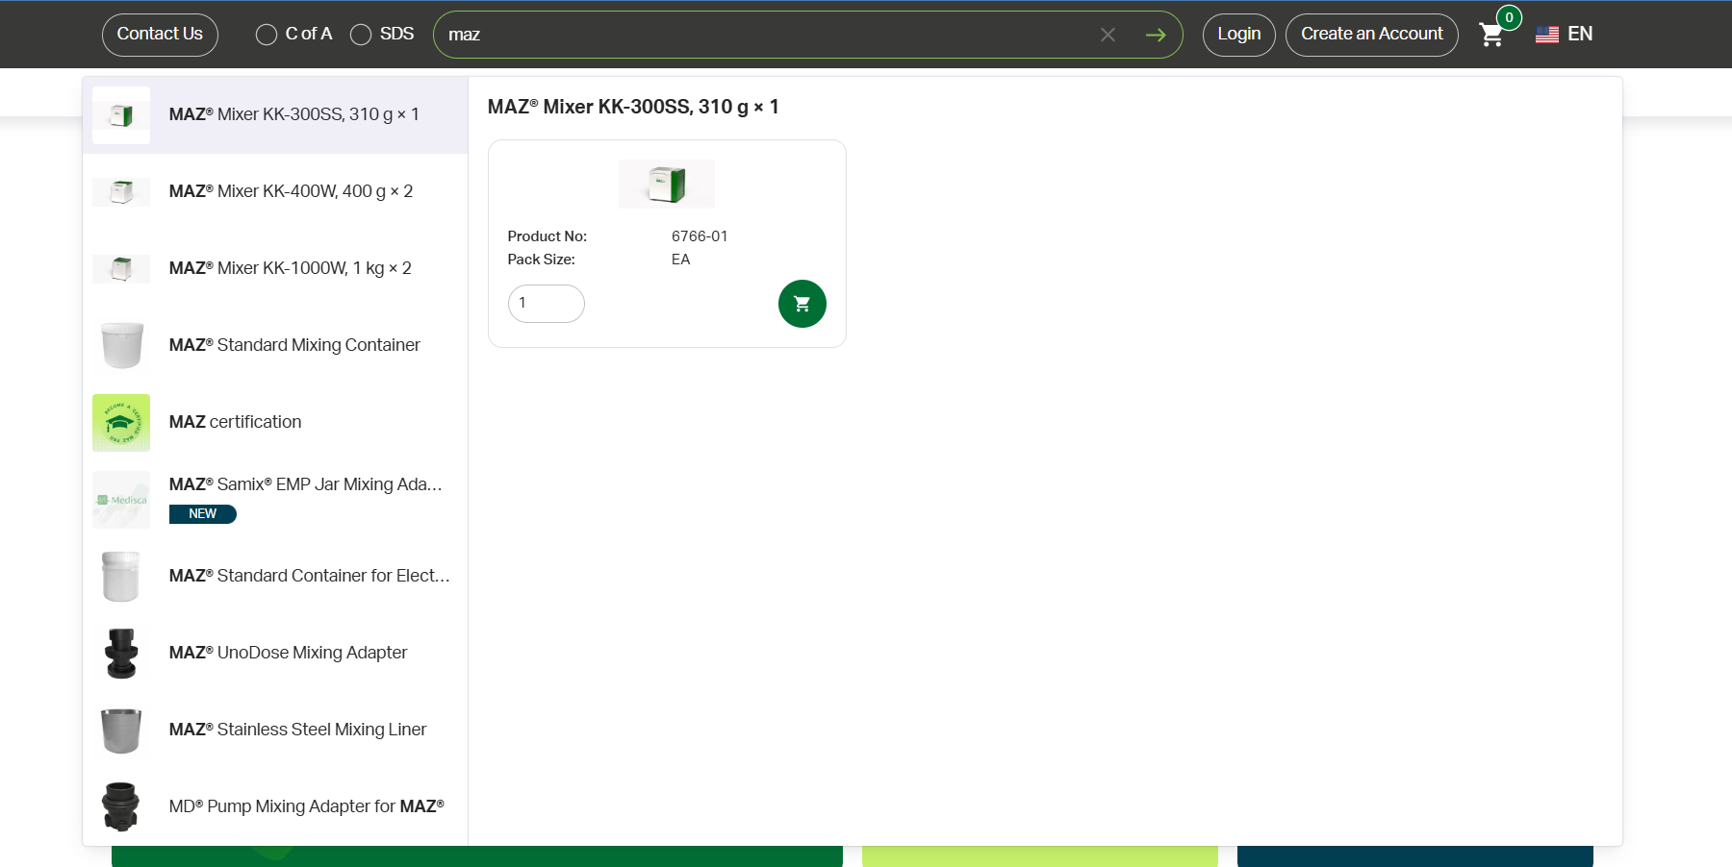
Task: Click the Contact Us button
Action: pos(160,35)
